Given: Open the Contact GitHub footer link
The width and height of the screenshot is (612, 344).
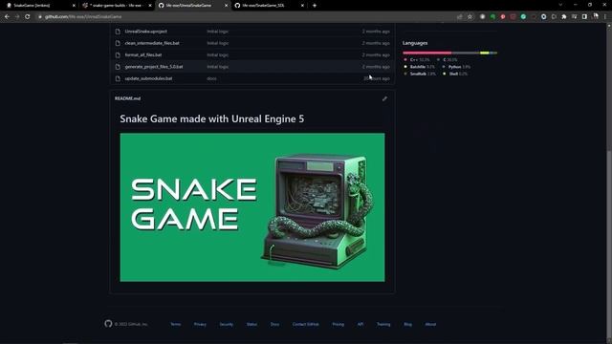Looking at the screenshot, I should 306,324.
